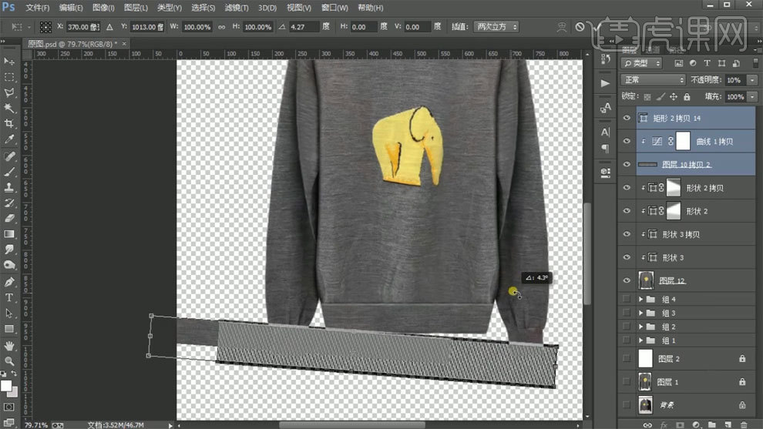Select the Eraser tool

click(8, 219)
